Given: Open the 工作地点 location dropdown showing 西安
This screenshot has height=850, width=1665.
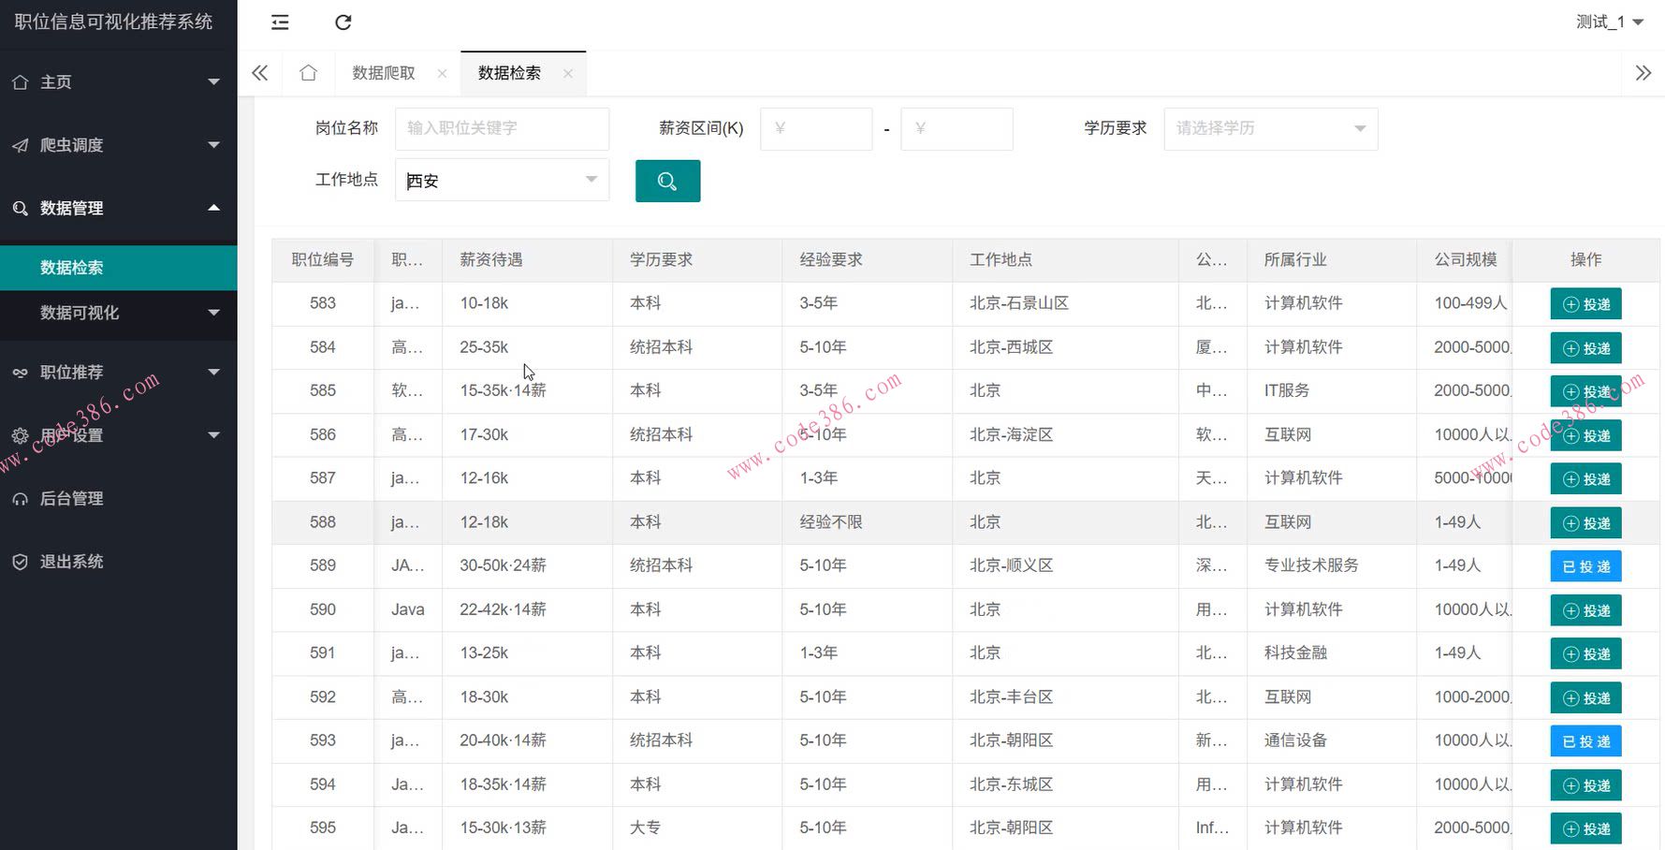Looking at the screenshot, I should 501,179.
